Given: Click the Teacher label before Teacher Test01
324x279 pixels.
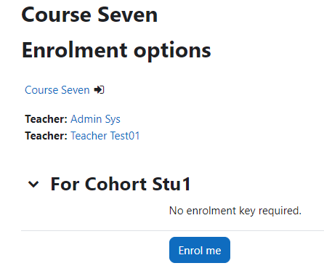Looking at the screenshot, I should click(x=46, y=136).
